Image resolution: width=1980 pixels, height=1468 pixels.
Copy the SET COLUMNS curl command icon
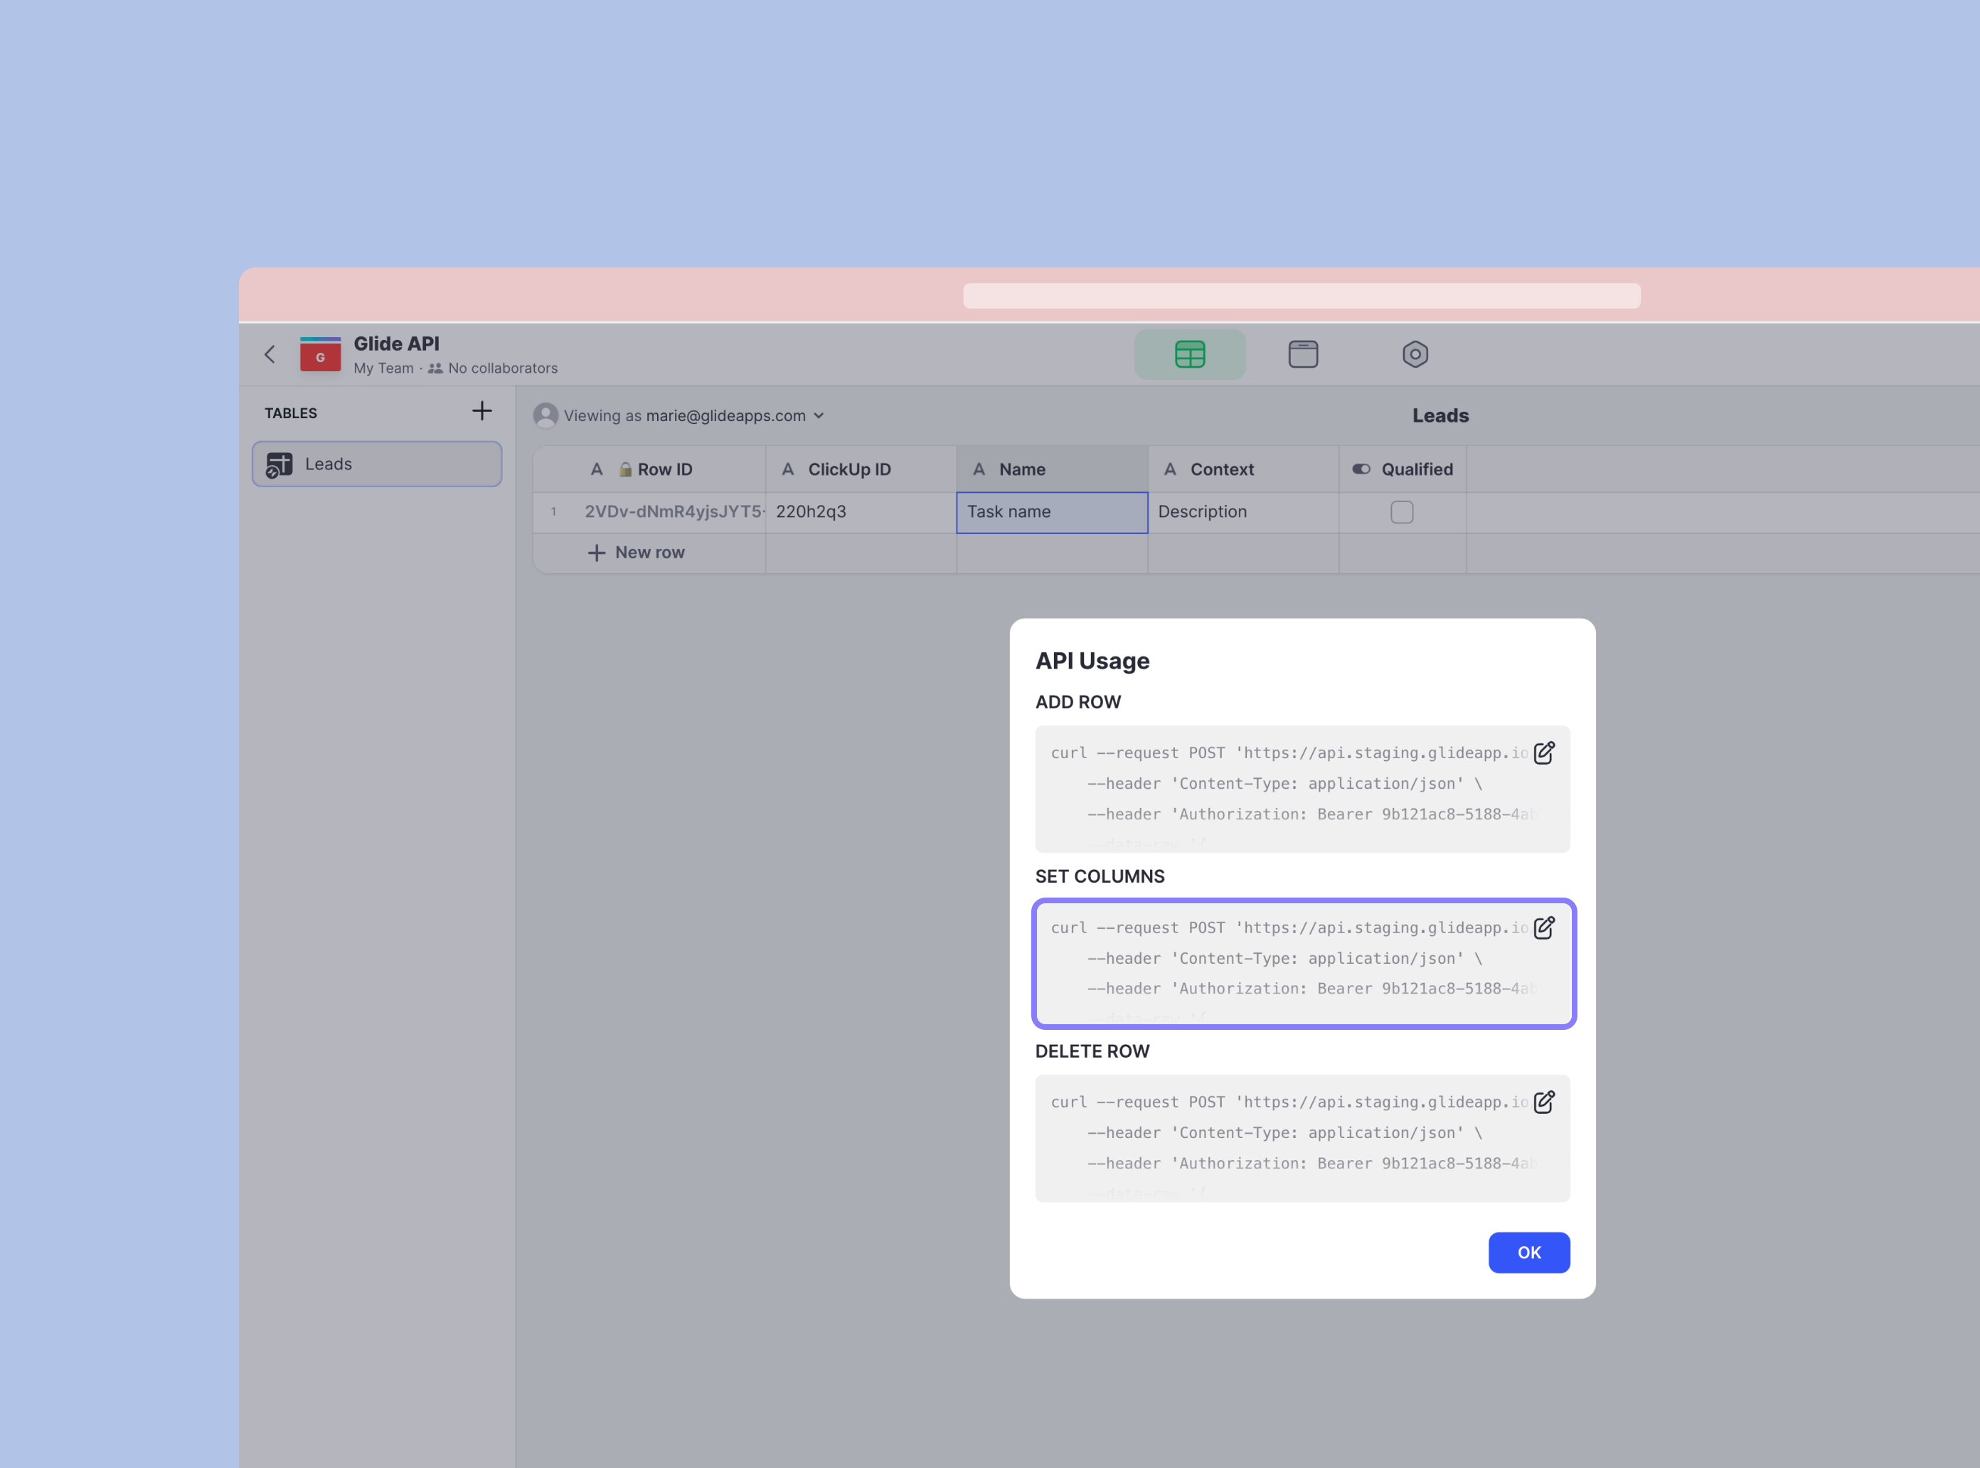click(1543, 927)
